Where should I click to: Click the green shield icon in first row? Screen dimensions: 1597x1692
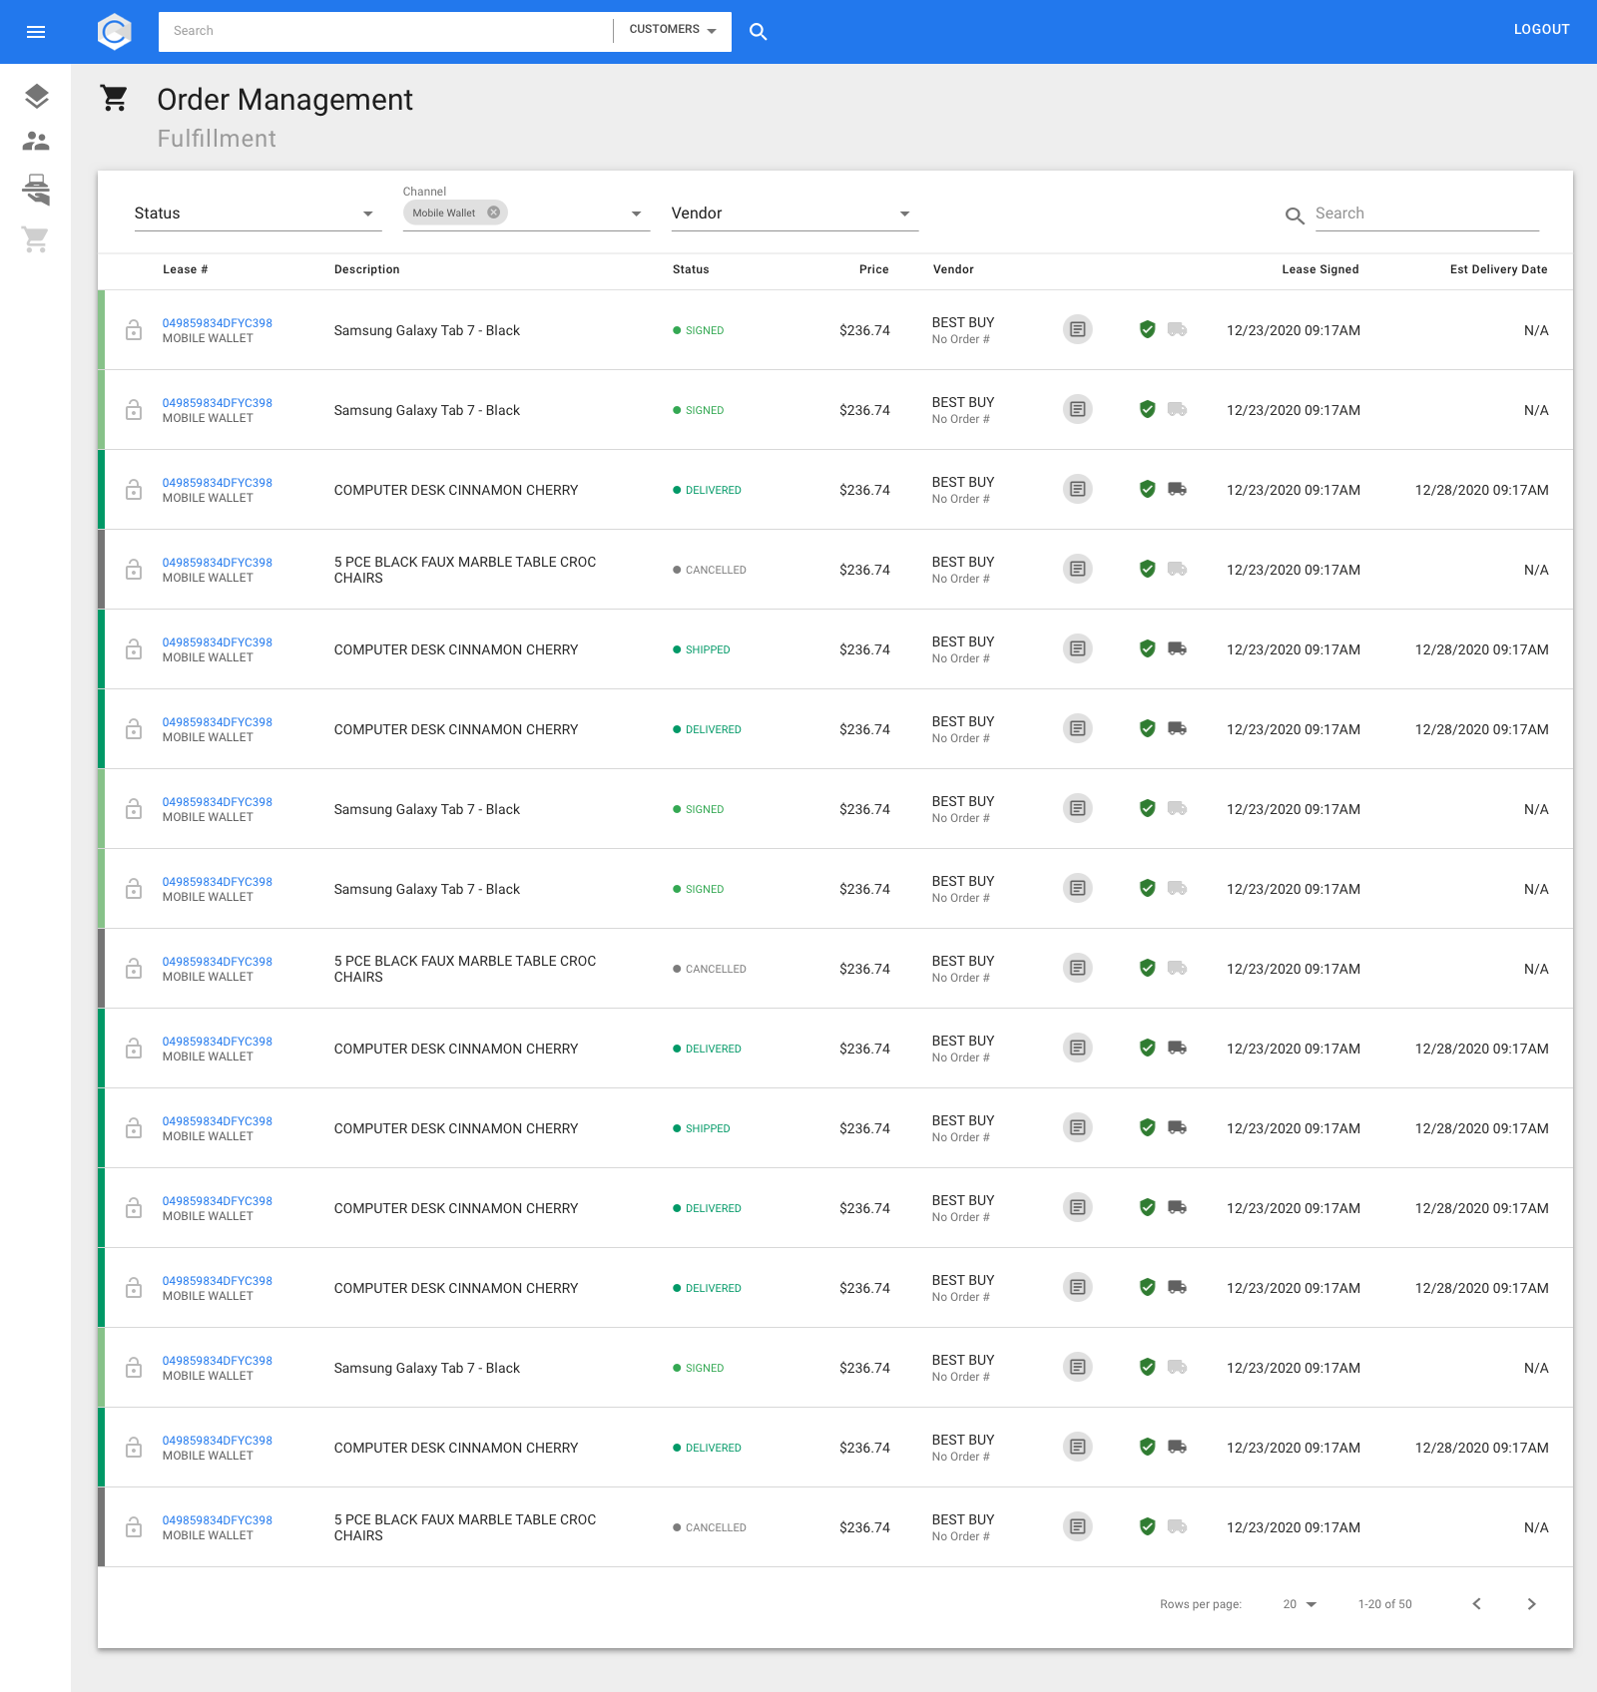[x=1147, y=329]
